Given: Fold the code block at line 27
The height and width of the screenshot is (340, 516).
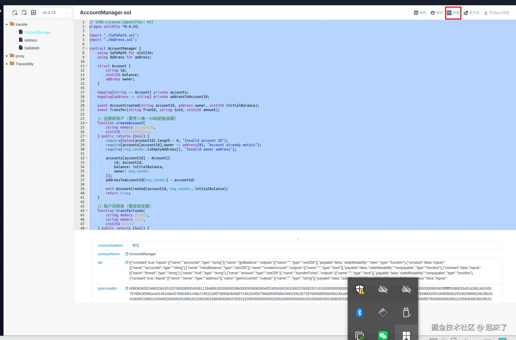Looking at the screenshot, I should pyautogui.click(x=86, y=136).
